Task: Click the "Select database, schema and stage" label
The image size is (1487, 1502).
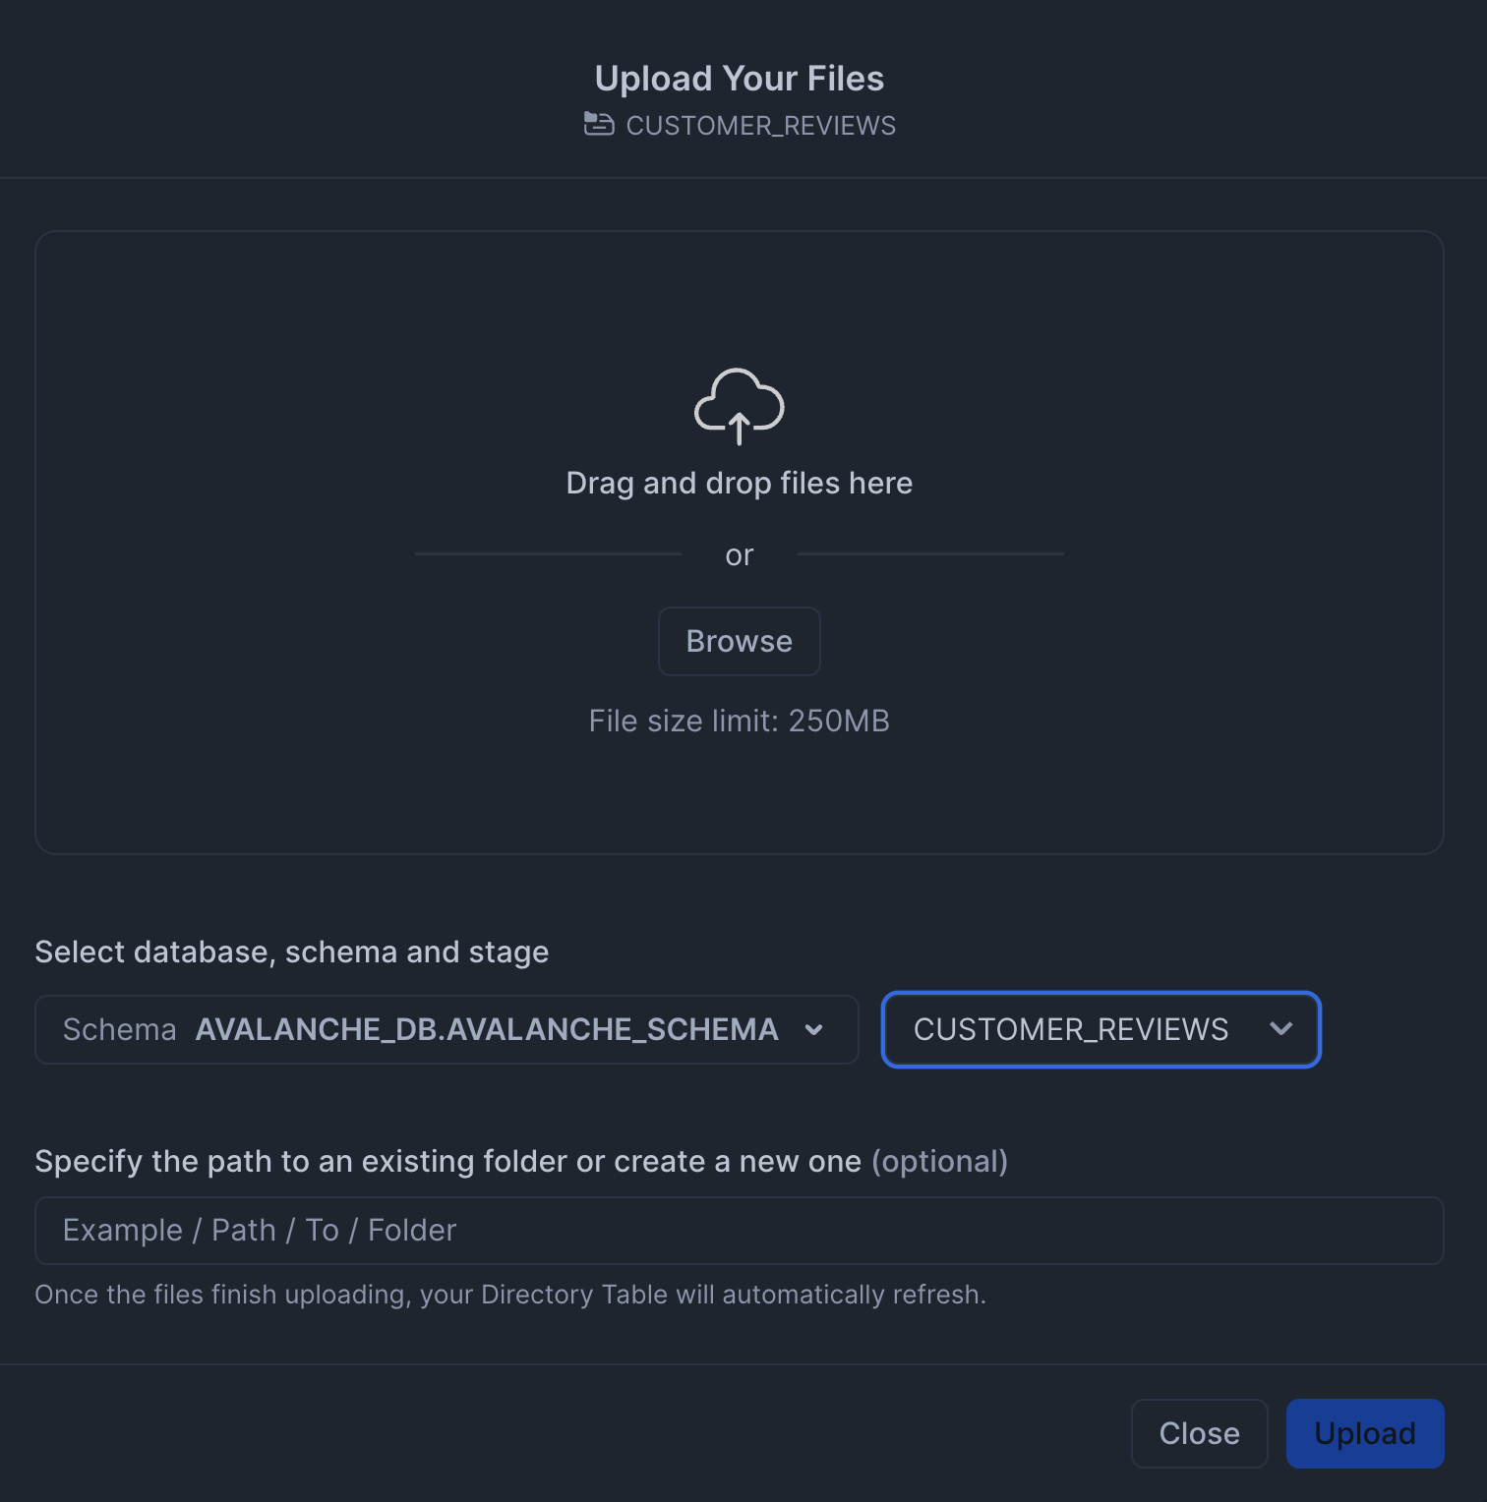Action: (x=291, y=952)
